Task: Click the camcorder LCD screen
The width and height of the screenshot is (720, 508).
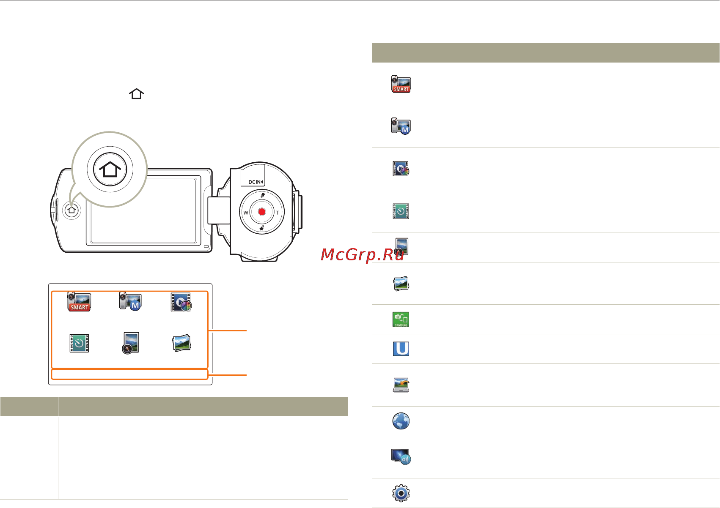Action: [143, 210]
